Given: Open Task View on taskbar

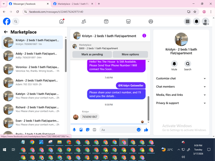Looking at the screenshot, I should click(13, 150).
